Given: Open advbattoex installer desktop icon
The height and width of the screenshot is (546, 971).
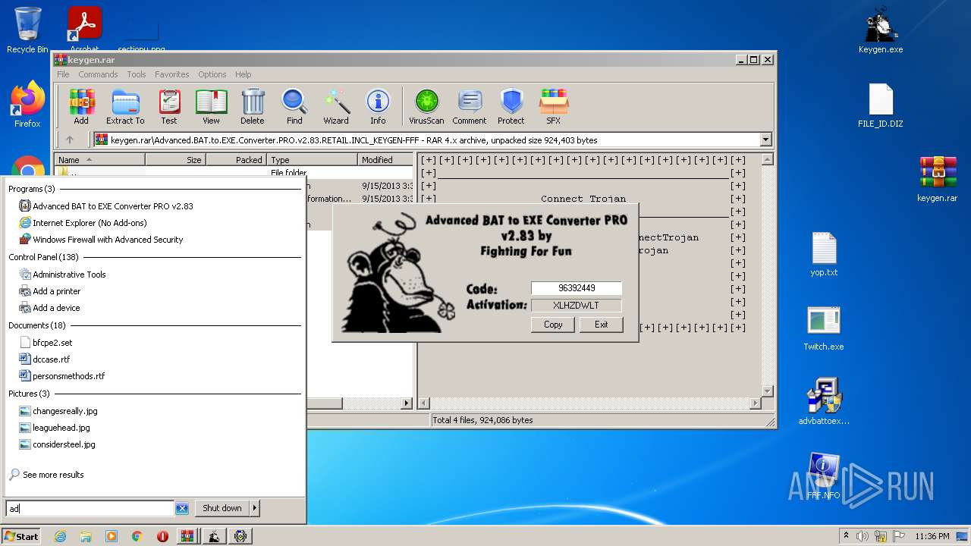Looking at the screenshot, I should (824, 402).
